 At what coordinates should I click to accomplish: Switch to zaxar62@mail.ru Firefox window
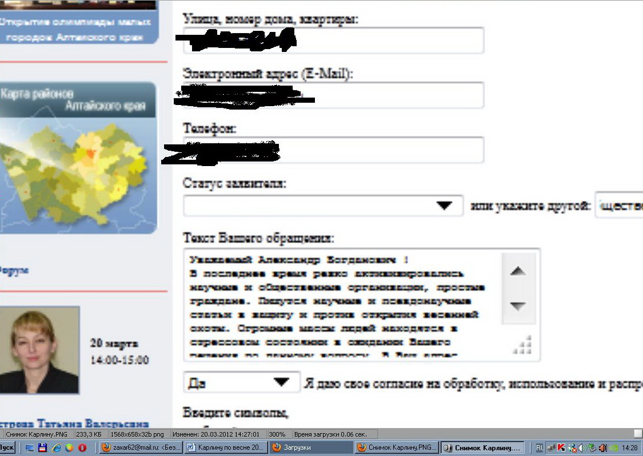(140, 448)
